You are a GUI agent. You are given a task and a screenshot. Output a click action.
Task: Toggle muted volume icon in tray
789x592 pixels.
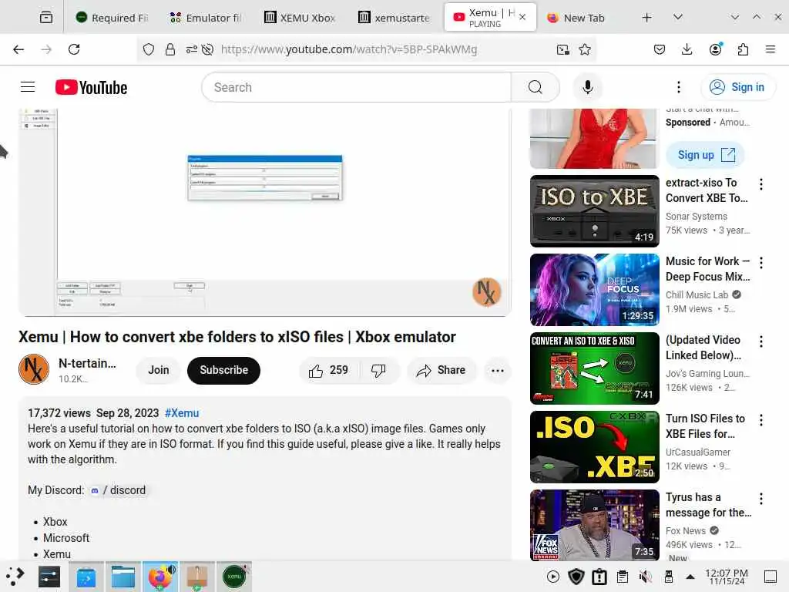(645, 577)
